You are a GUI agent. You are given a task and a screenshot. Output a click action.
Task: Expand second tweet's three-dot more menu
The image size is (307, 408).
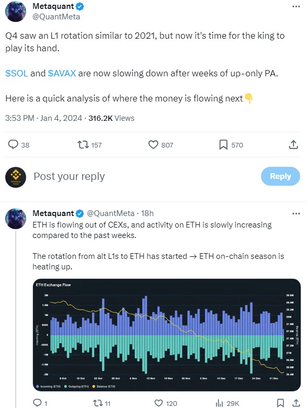click(296, 213)
